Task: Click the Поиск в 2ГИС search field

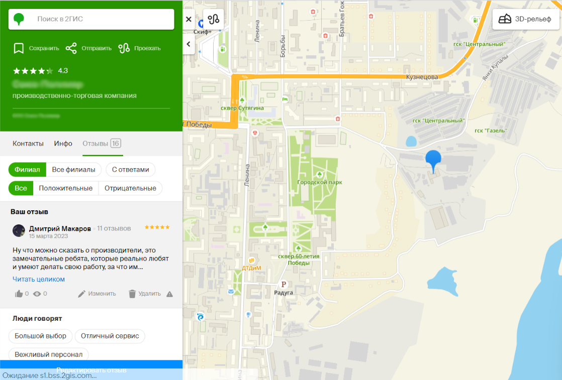Action: (101, 20)
